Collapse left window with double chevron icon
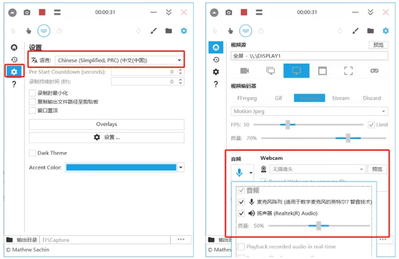399x259 pixels. tap(168, 12)
